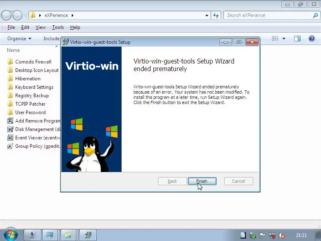Close the Virtio-win-guest-tools Setup window
The height and width of the screenshot is (241, 321).
point(252,42)
